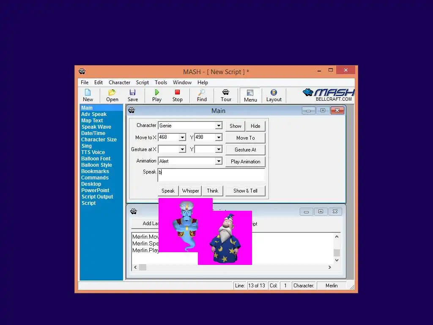The width and height of the screenshot is (433, 325).
Task: Click the MASH title bar app icon
Action: point(82,72)
